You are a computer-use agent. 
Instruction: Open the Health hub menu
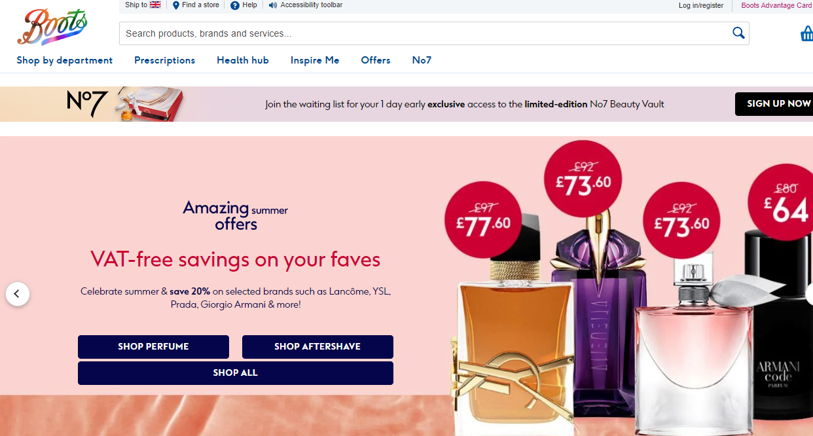[243, 60]
